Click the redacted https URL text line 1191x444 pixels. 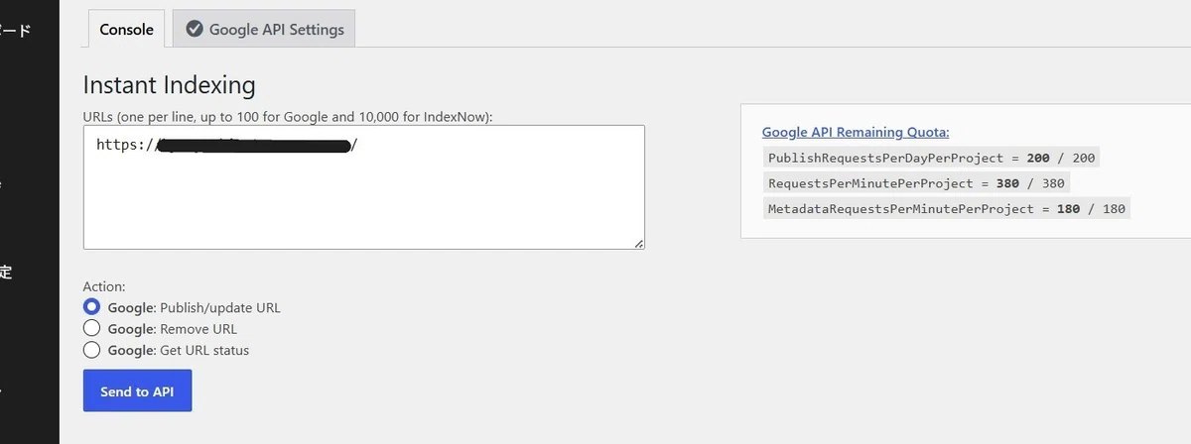(227, 145)
